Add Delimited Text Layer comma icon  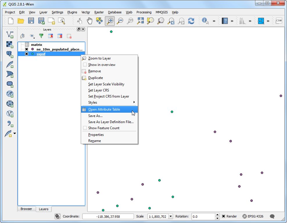10,124
